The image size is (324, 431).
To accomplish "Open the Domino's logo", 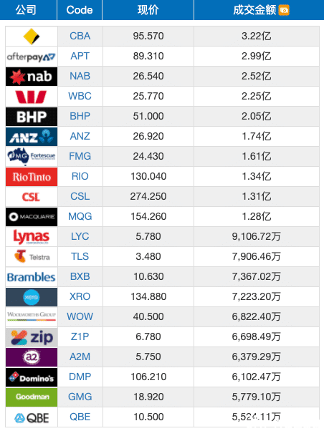I will (x=32, y=377).
